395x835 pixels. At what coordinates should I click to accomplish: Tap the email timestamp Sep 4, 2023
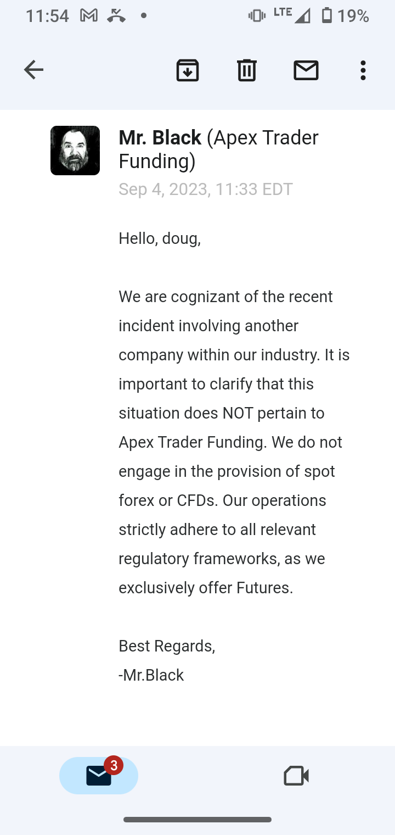tap(206, 189)
